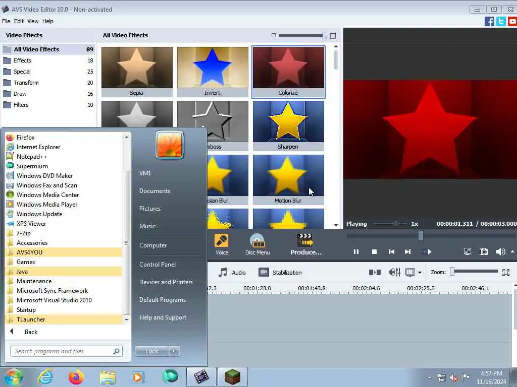Screen dimensions: 517x387
Task: Open Control Panel from Start menu
Action: 158,264
